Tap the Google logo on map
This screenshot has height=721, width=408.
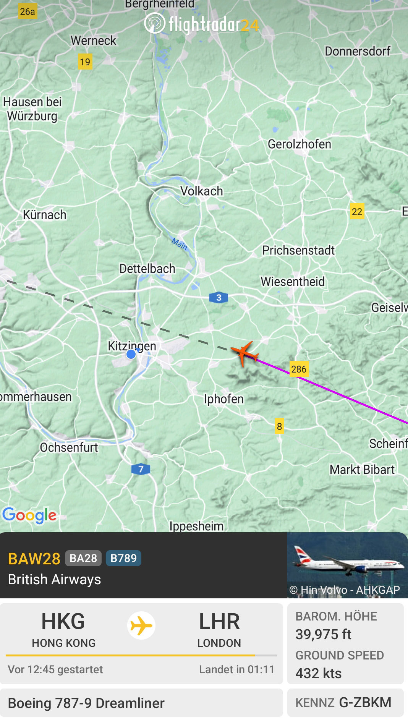29,515
